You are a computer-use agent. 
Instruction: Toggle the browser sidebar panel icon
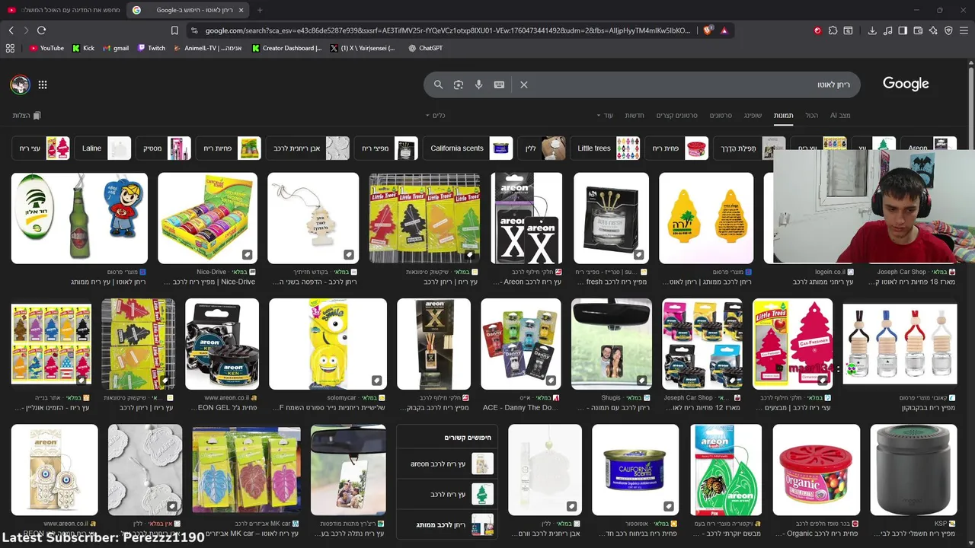pyautogui.click(x=903, y=30)
